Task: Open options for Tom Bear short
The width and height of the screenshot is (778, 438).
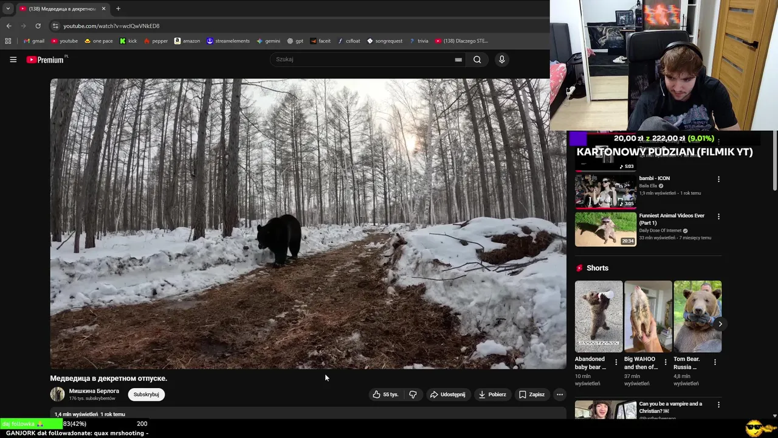Action: (x=714, y=363)
